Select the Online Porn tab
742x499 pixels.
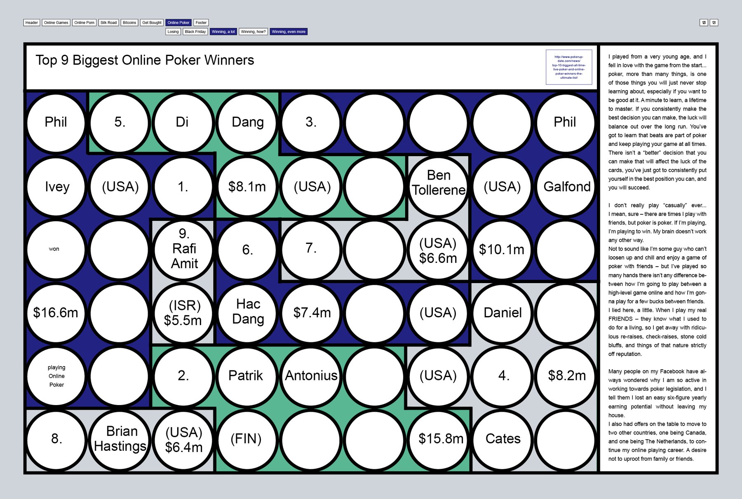85,23
